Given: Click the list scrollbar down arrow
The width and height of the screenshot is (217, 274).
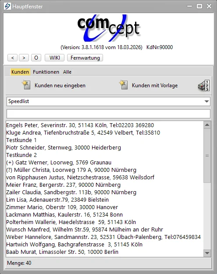Looking at the screenshot, I should click(207, 253).
